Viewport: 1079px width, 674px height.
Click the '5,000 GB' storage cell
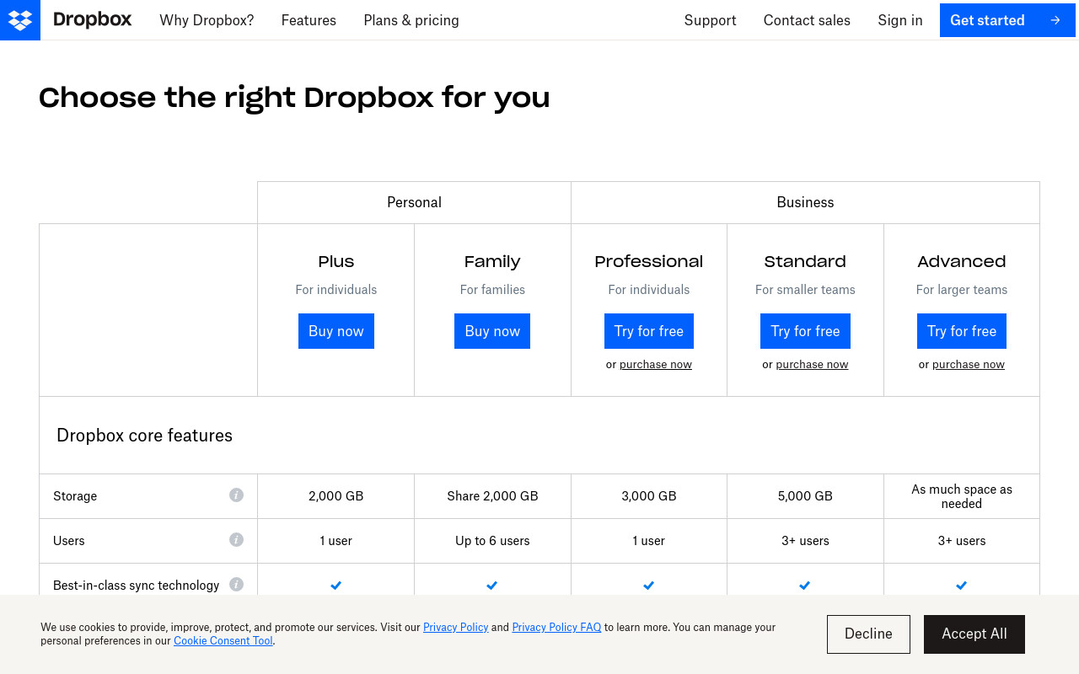(805, 496)
